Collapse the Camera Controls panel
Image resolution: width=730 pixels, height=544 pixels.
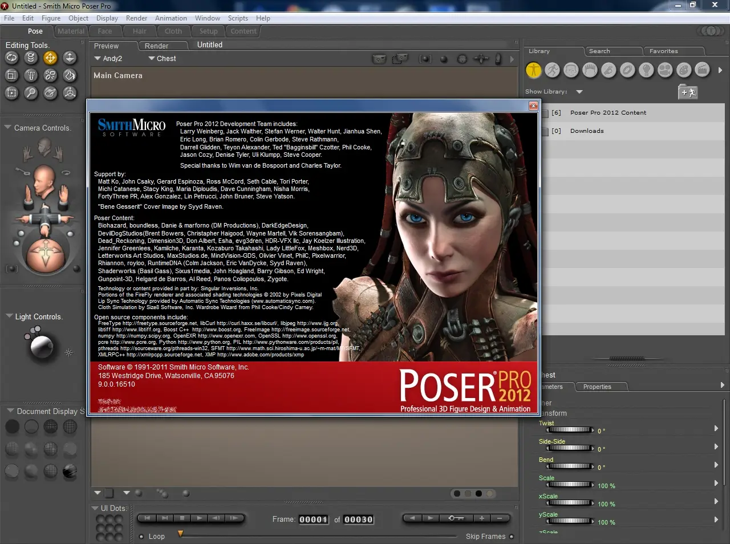pyautogui.click(x=8, y=127)
